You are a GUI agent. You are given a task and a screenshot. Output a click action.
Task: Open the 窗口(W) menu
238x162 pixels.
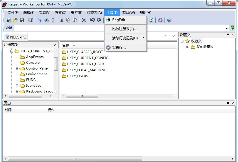pos(128,13)
